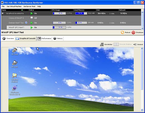
Task: Switch to the Overview tab
Action: point(8,38)
